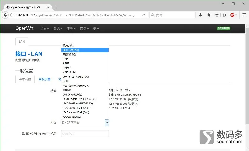
Task: Open the Adblock Plus ABP icon
Action: (x=232, y=15)
